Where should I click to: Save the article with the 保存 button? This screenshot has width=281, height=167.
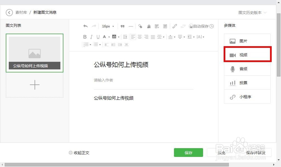point(188,152)
